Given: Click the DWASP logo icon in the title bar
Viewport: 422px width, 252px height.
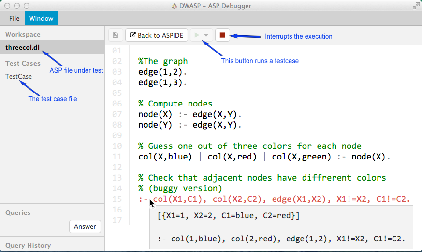Looking at the screenshot, I should [175, 6].
